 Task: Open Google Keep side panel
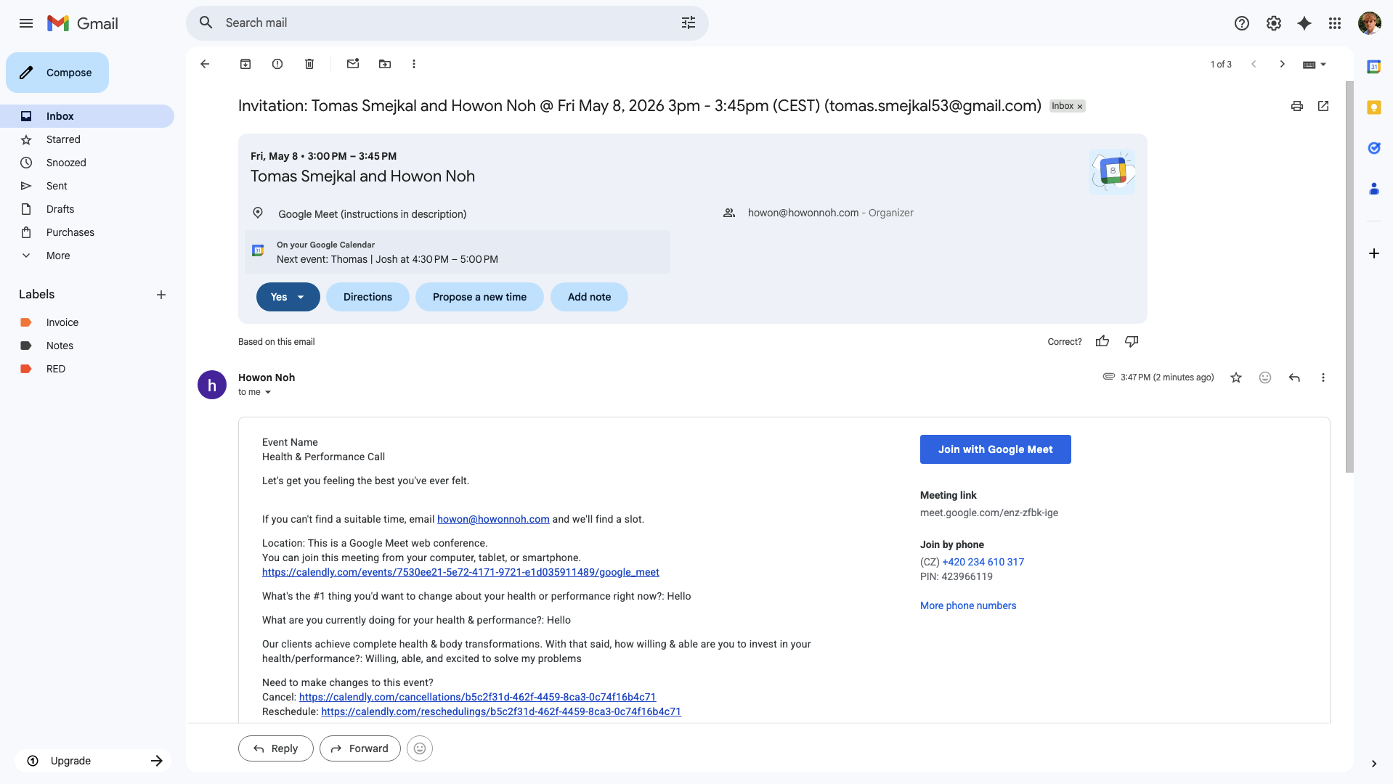tap(1373, 107)
